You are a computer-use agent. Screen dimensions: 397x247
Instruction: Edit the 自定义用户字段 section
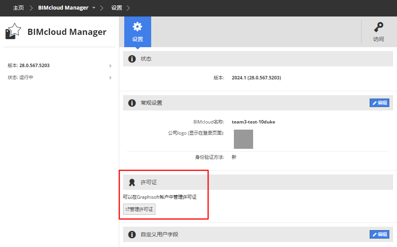pyautogui.click(x=379, y=234)
